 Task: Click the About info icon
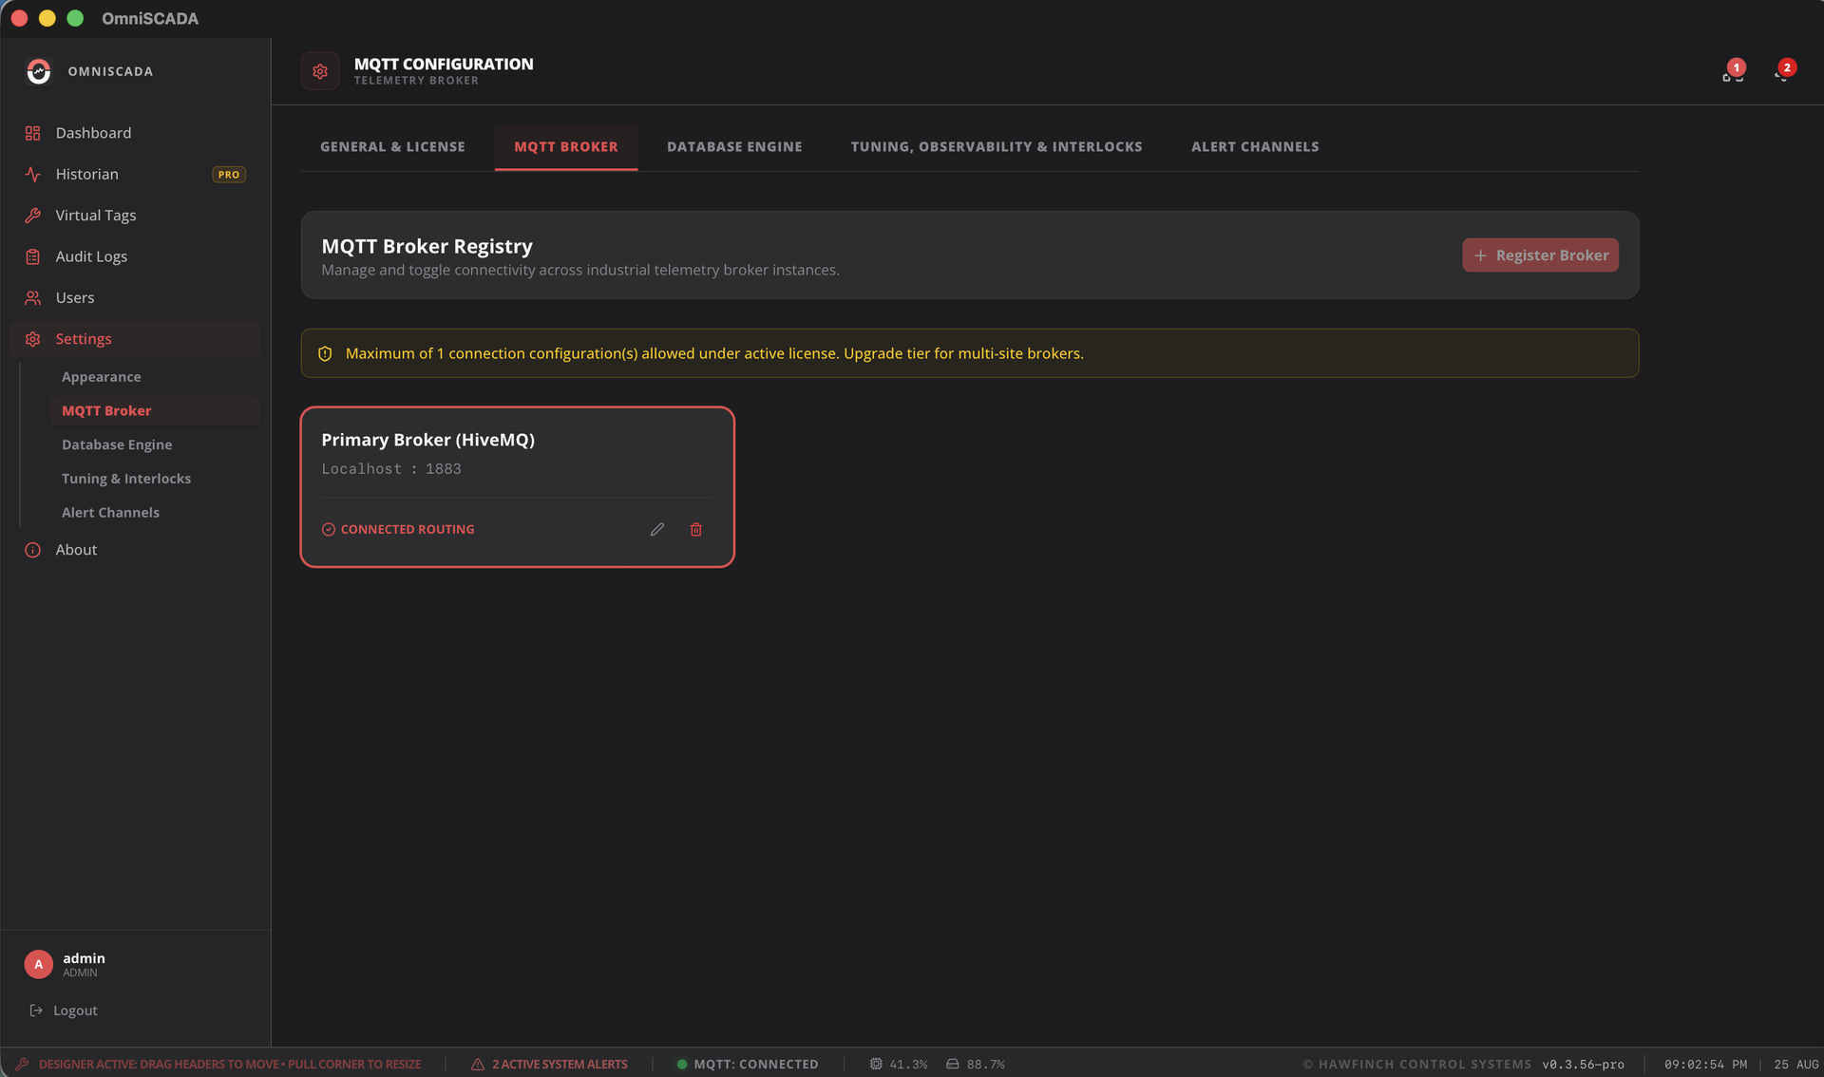coord(32,550)
